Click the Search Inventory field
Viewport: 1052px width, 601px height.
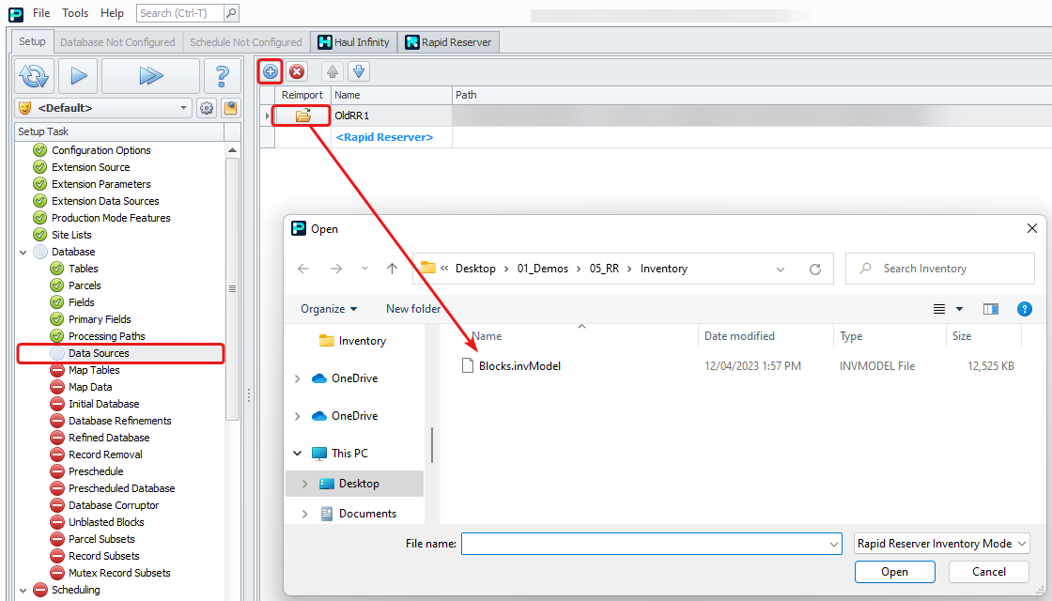click(x=940, y=269)
